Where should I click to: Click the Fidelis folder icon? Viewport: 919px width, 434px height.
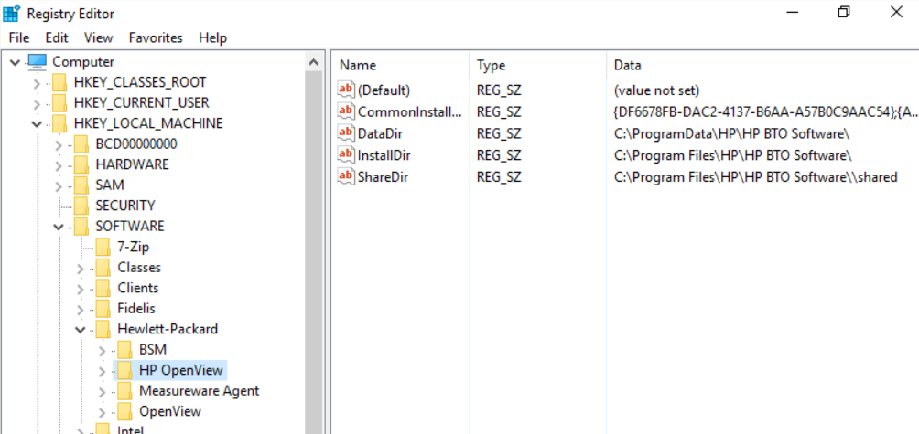pos(103,308)
